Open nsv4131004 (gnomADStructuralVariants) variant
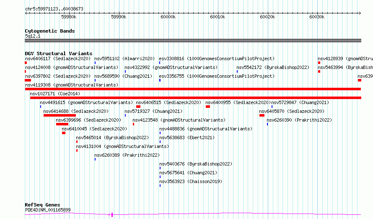The width and height of the screenshot is (373, 219). 122,146
